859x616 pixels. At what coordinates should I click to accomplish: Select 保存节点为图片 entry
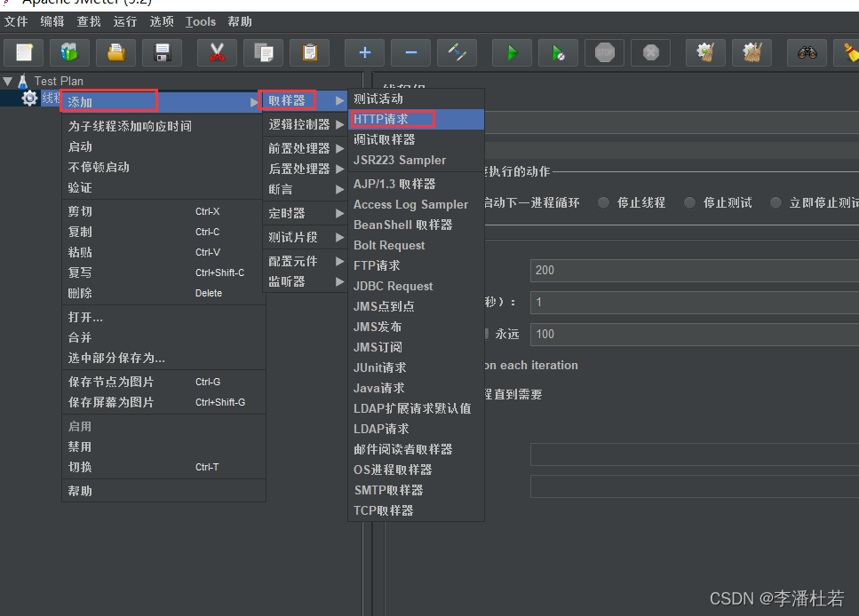click(163, 382)
